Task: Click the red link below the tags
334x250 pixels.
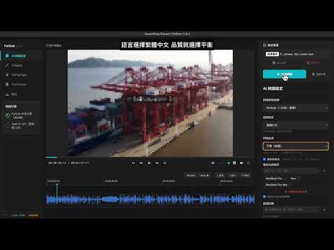Action: (296, 192)
